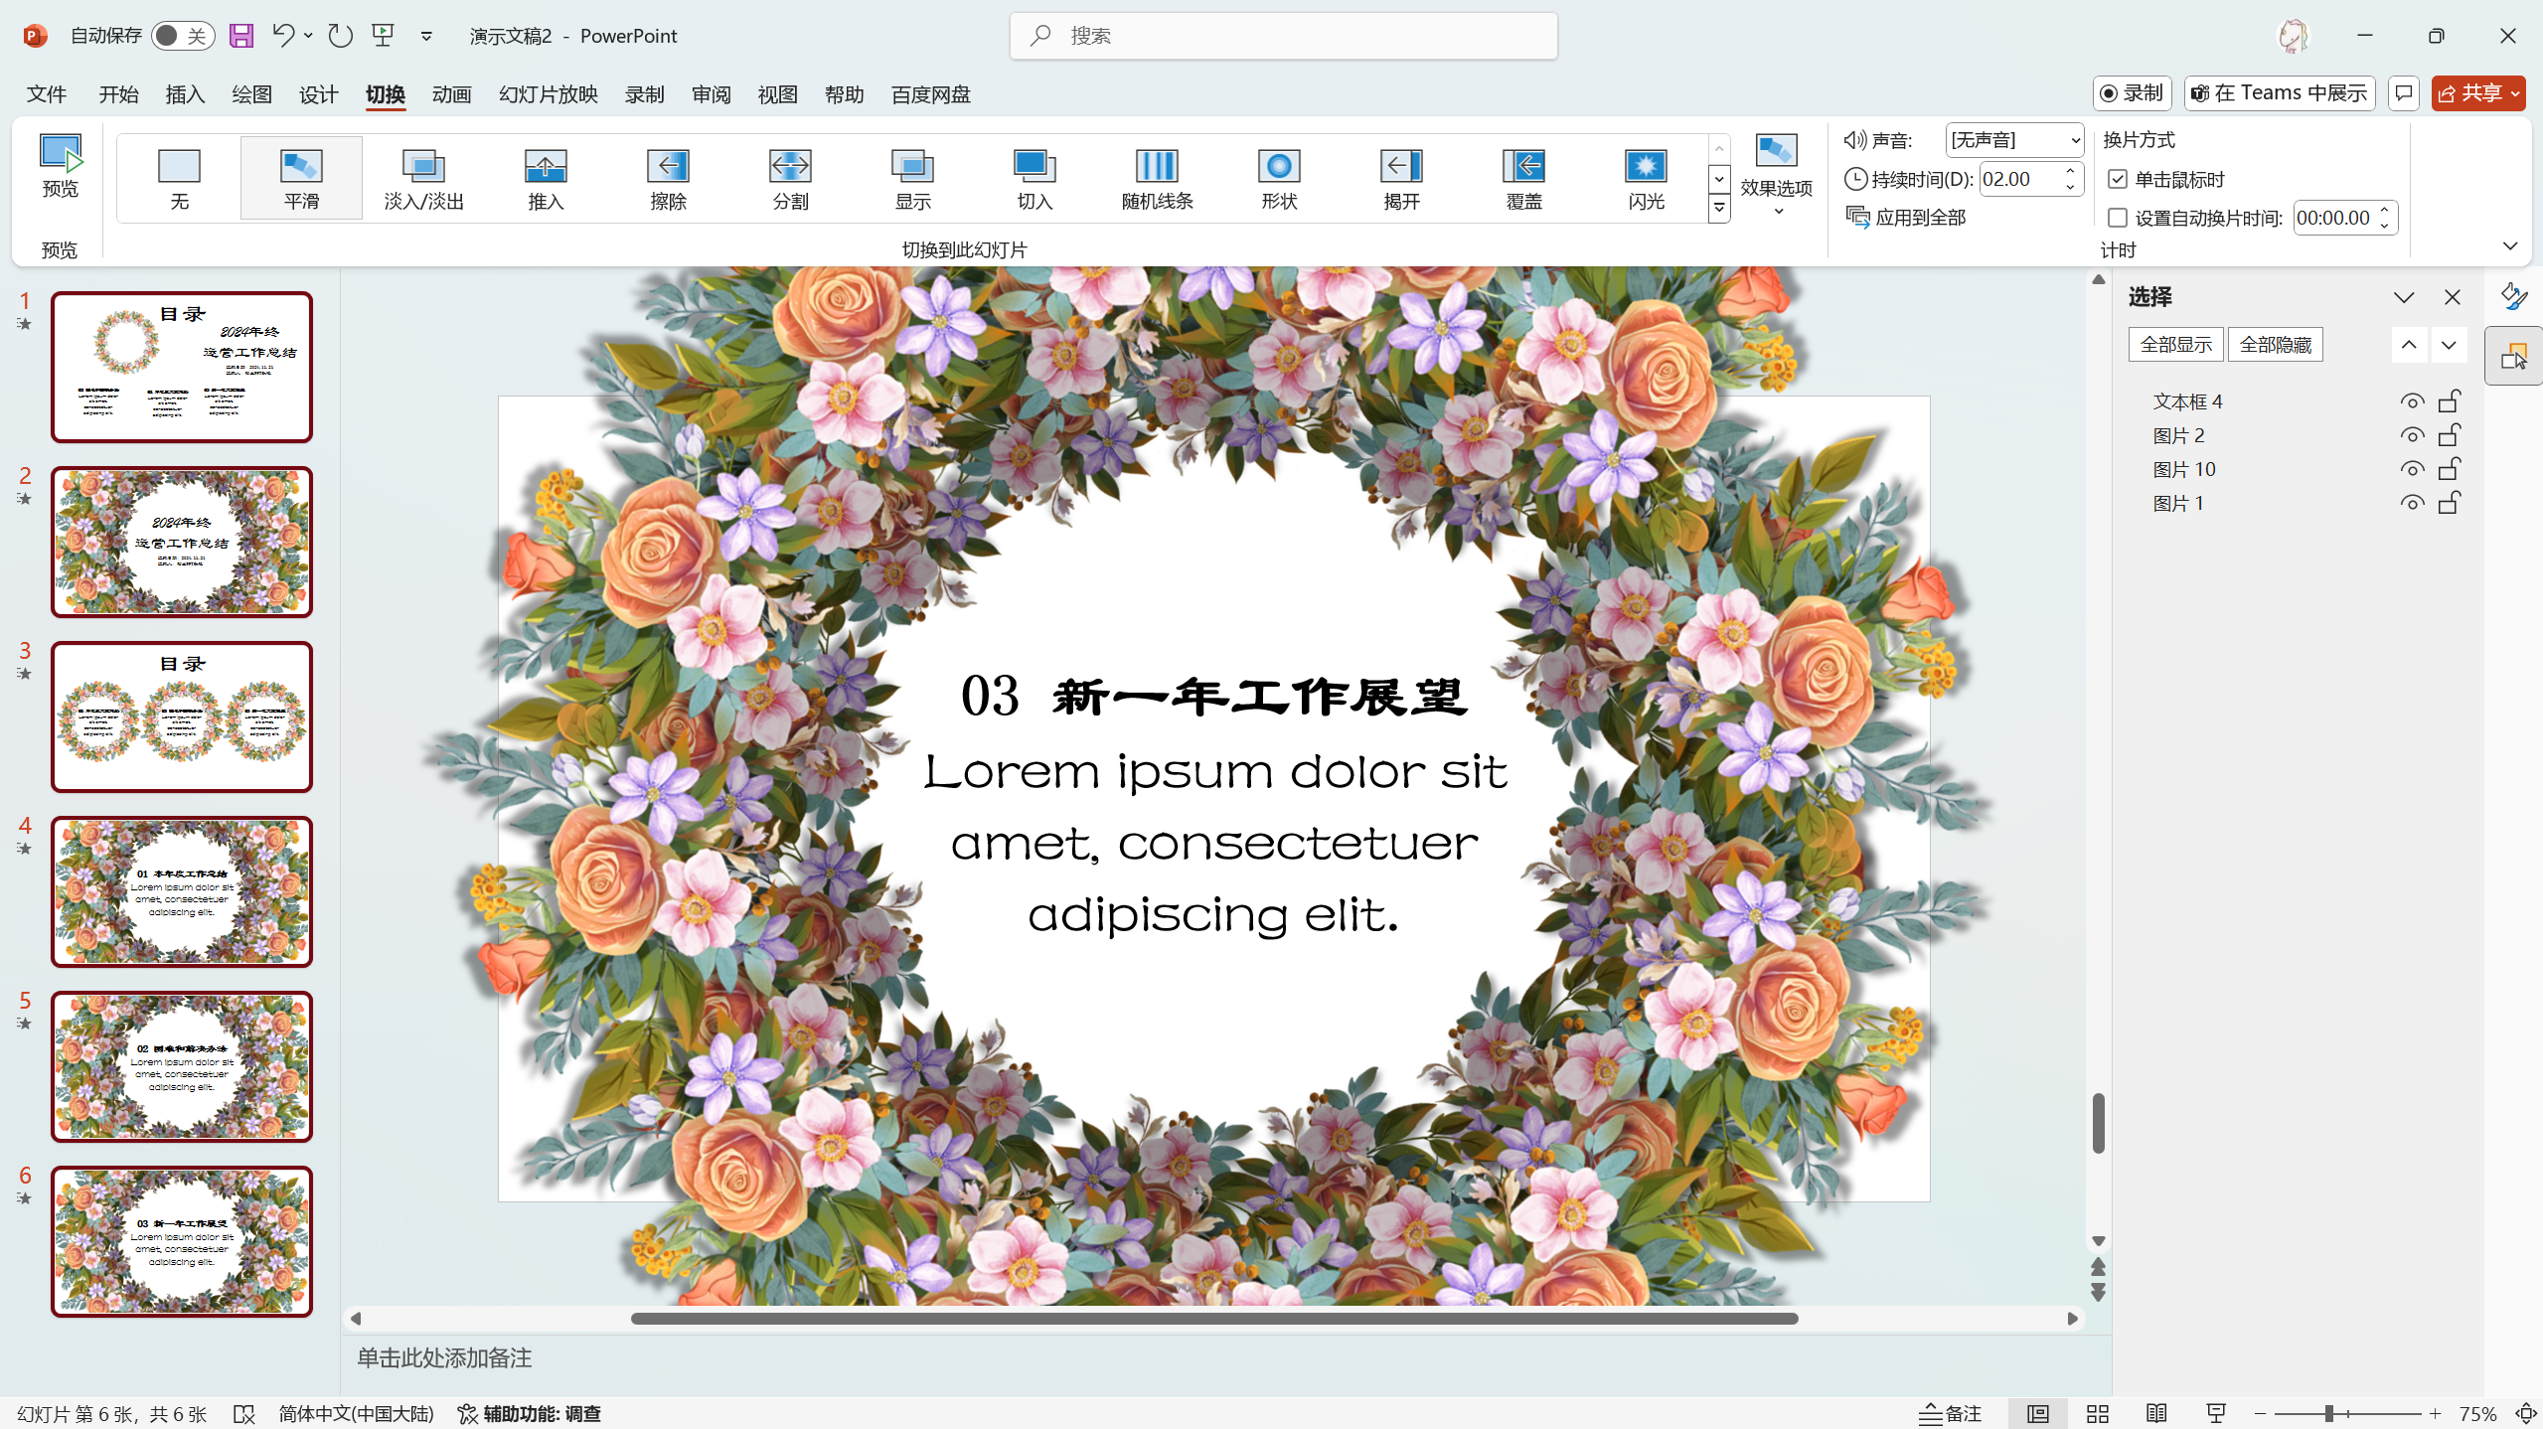Image resolution: width=2543 pixels, height=1429 pixels.
Task: Hide the 图片 2 object
Action: (2412, 435)
